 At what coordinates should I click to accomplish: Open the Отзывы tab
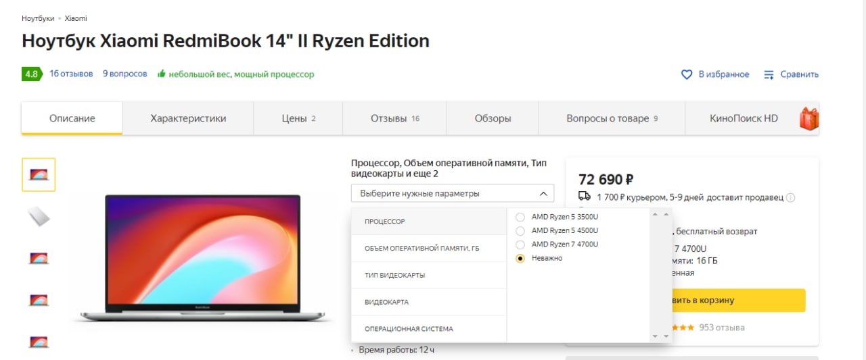[395, 118]
